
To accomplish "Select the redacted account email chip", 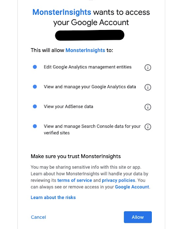I will pyautogui.click(x=90, y=35).
